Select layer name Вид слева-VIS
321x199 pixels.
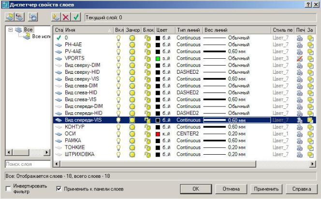tap(80, 99)
